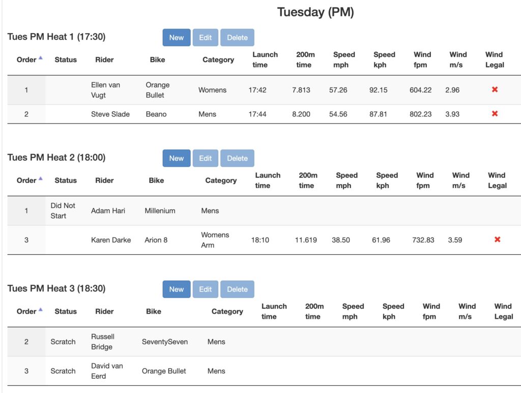Click the red Wind Legal cross for Ellen van Vugt
The width and height of the screenshot is (521, 393).
click(x=495, y=90)
